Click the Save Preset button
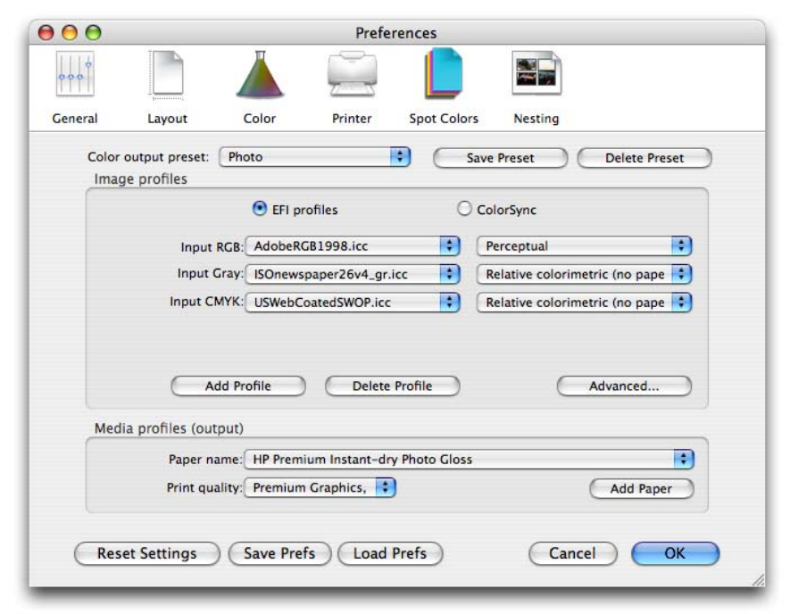Image resolution: width=790 pixels, height=614 pixels. pos(500,158)
